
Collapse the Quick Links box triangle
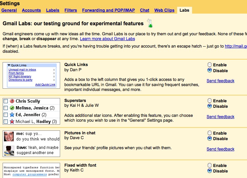pos(9,65)
